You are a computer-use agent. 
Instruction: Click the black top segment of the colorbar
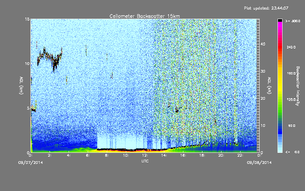pos(280,20)
